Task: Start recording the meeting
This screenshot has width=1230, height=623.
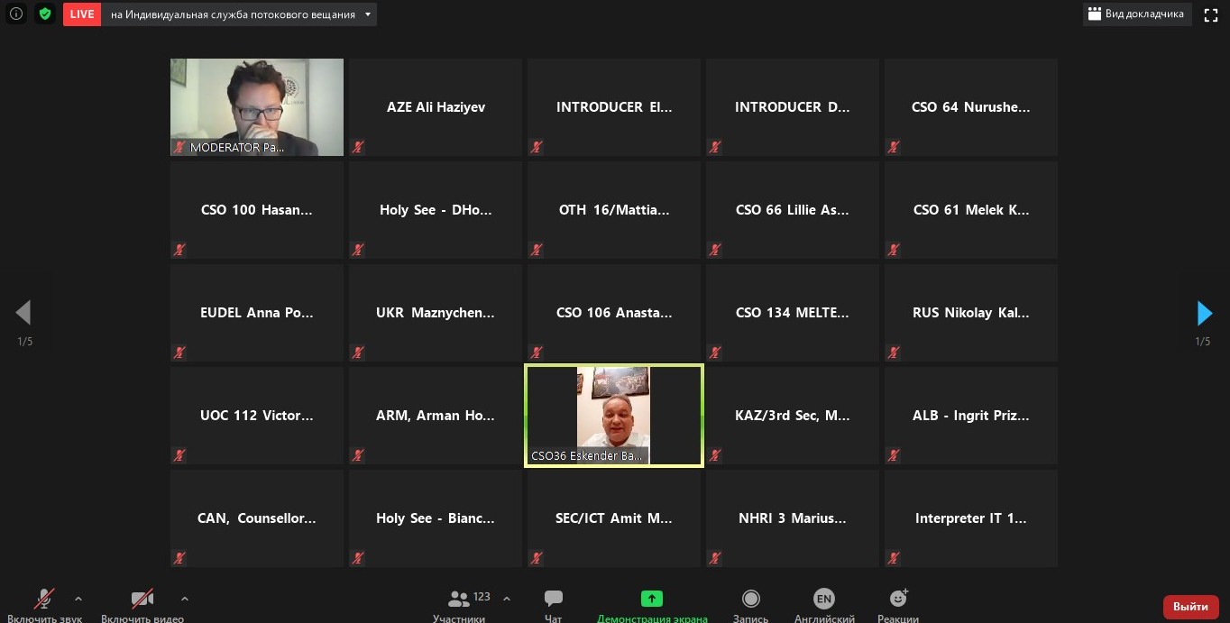Action: click(x=750, y=603)
